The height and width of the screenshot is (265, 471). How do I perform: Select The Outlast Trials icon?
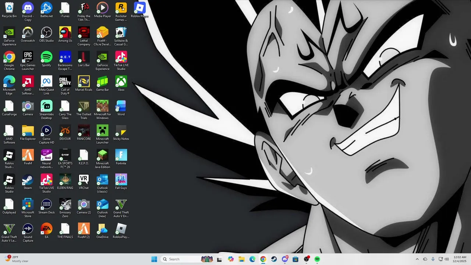(84, 110)
